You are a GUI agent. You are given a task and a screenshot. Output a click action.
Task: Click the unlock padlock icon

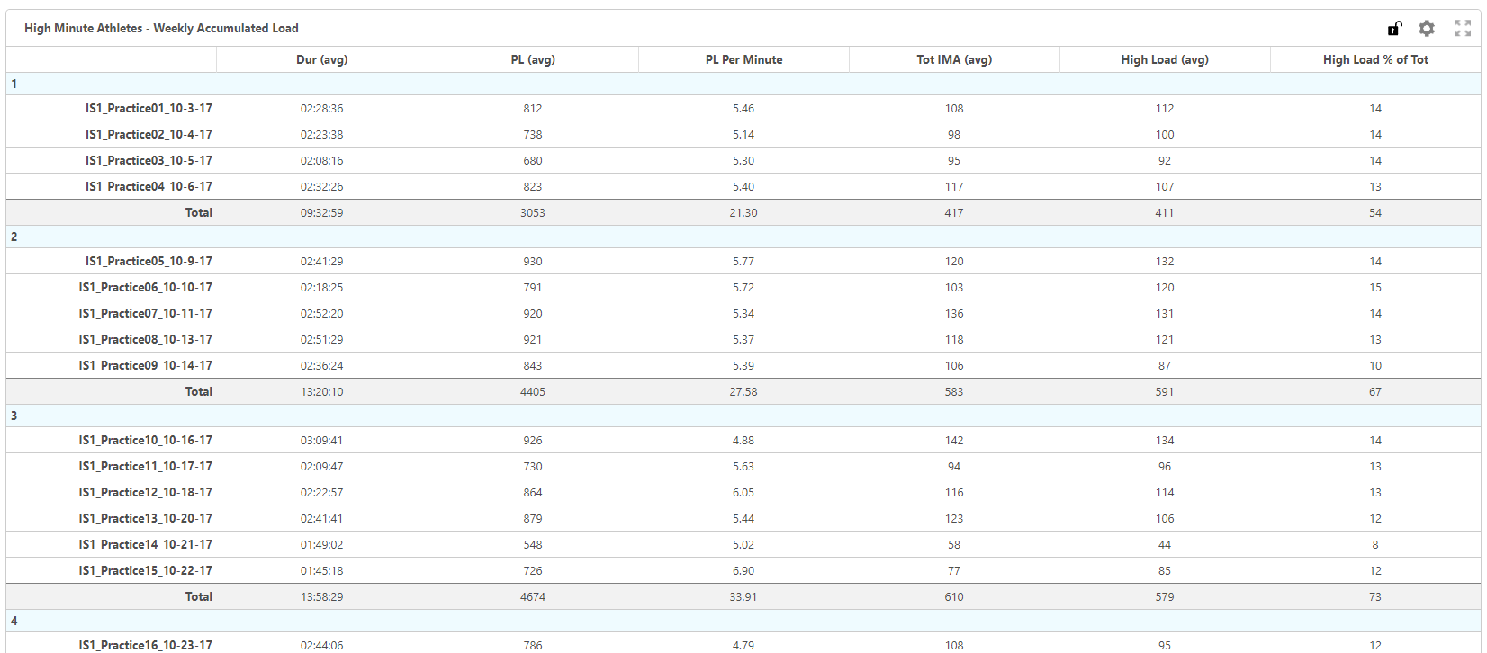[1394, 28]
